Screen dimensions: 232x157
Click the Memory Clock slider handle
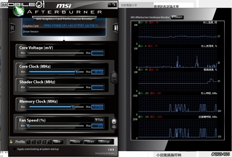coord(73,107)
